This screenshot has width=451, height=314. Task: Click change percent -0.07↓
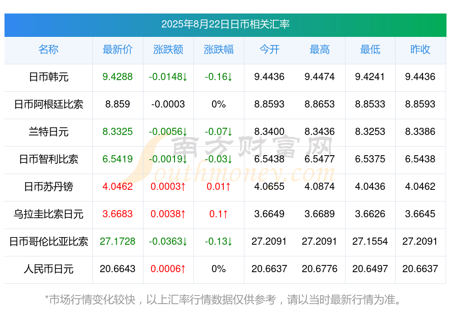click(219, 131)
